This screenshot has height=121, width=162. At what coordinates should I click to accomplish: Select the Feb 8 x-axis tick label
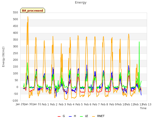pyautogui.click(x=104, y=104)
